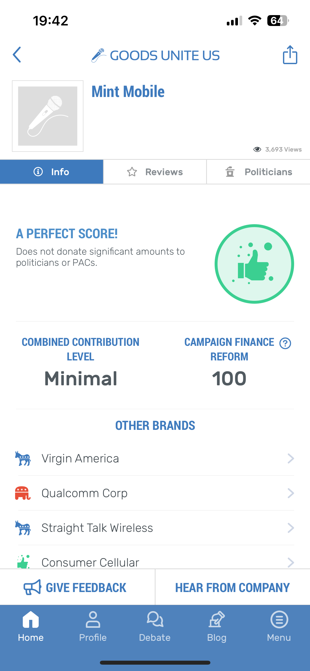Viewport: 310px width, 671px height.
Task: Open the Debate chat bubbles icon
Action: (155, 619)
